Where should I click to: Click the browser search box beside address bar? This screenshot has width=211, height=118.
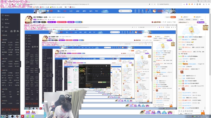tap(169, 4)
